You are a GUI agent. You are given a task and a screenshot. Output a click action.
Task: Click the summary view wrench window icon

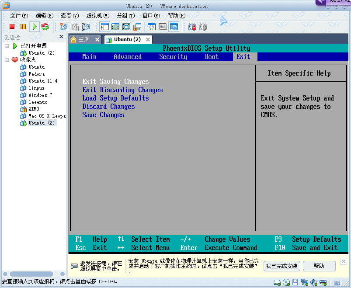coord(152,27)
